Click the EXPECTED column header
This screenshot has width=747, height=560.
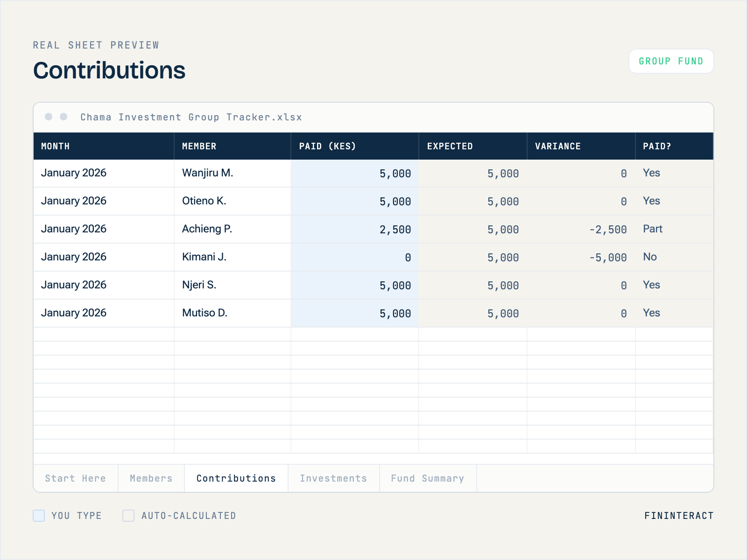coord(473,146)
